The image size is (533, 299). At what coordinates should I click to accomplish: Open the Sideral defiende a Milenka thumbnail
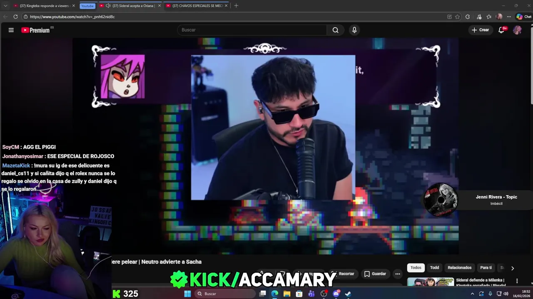click(x=431, y=282)
